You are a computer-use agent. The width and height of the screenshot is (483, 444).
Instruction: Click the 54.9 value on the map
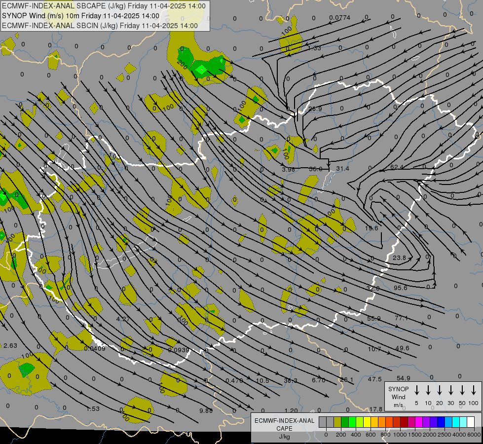pyautogui.click(x=403, y=378)
